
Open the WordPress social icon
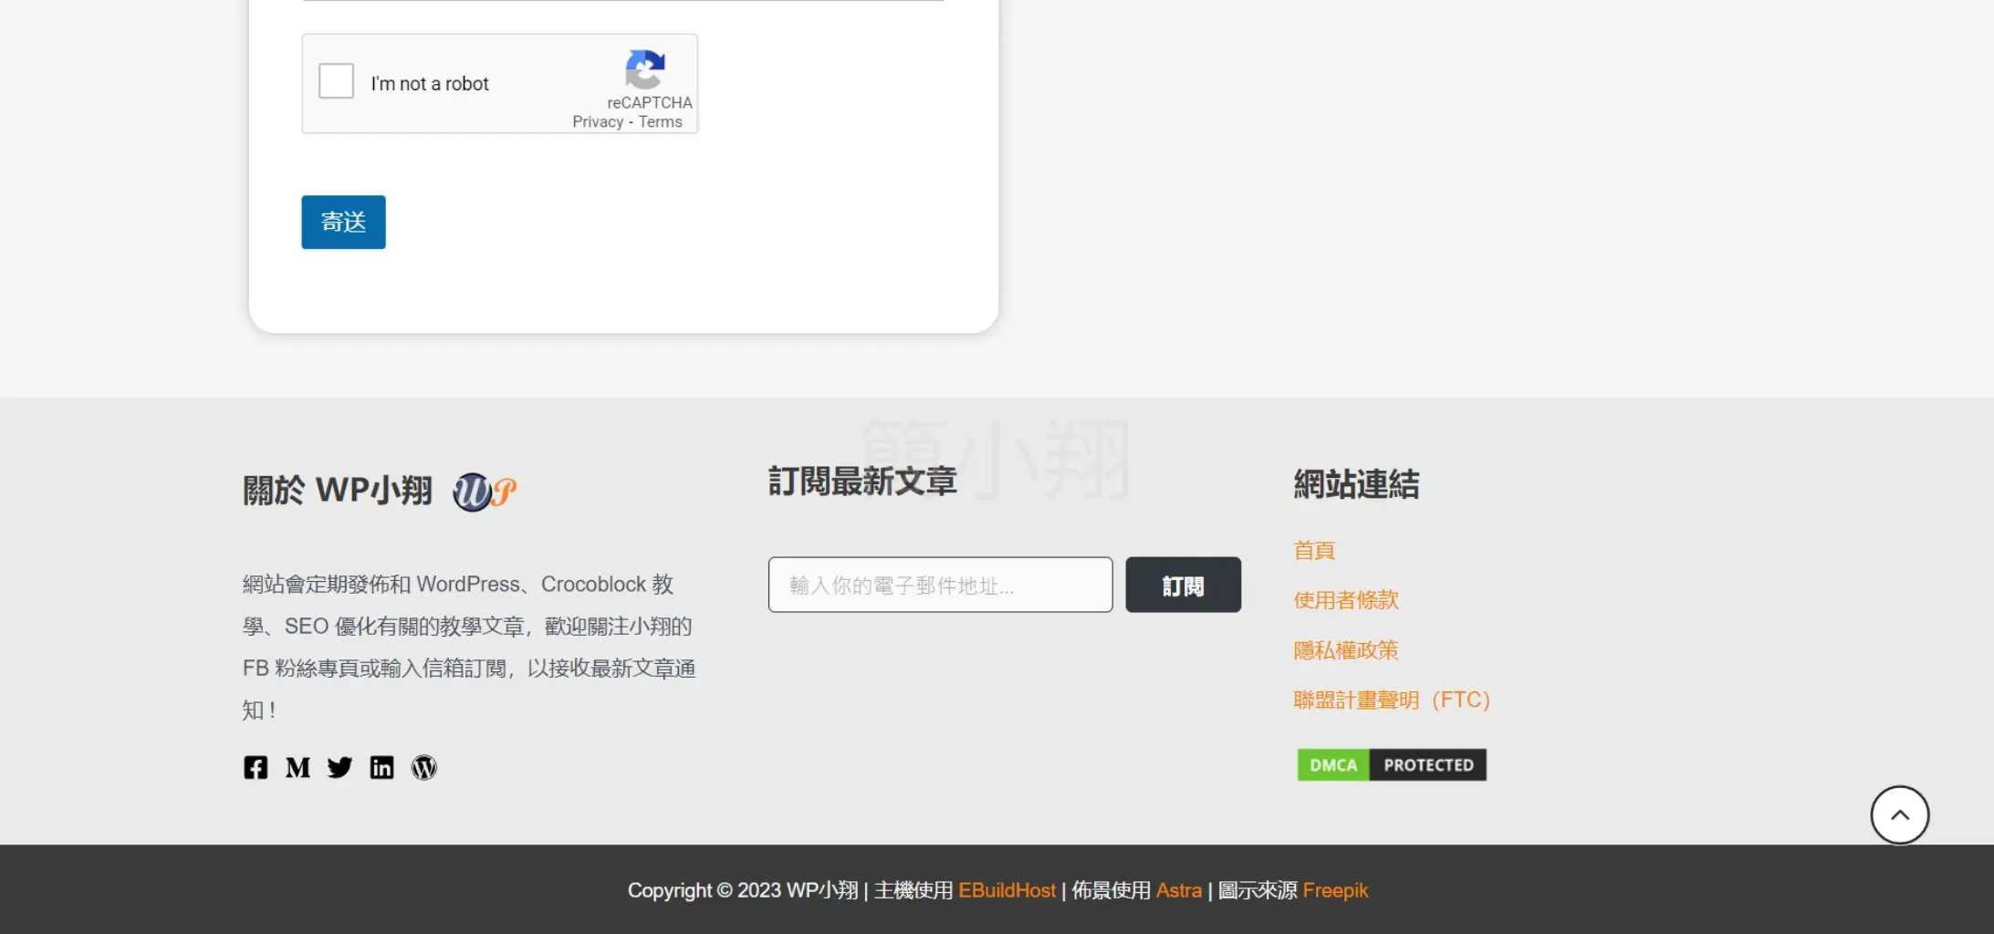point(423,767)
